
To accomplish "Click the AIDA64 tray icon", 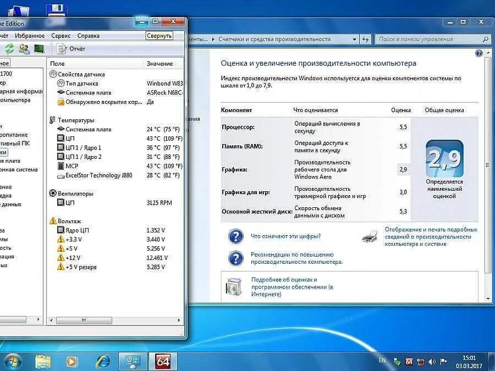I will (409, 362).
